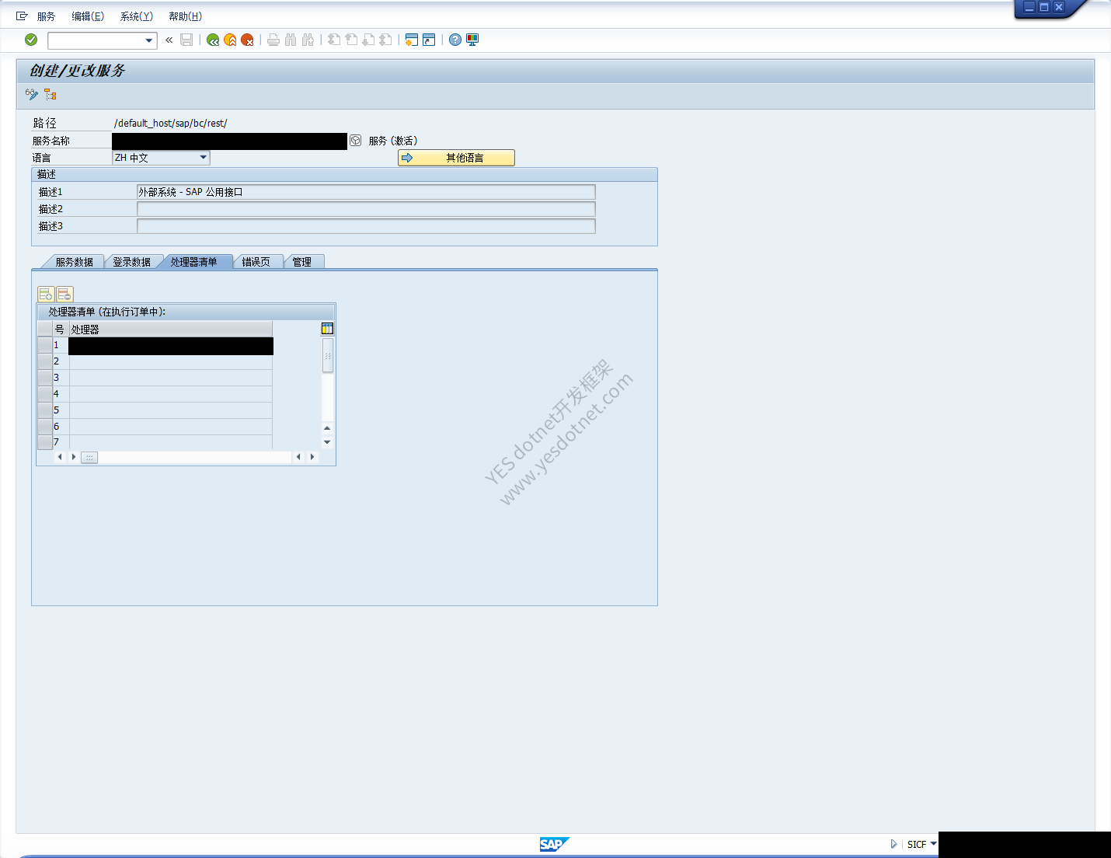This screenshot has height=858, width=1111.
Task: Click the delete handler row icon
Action: 64,295
